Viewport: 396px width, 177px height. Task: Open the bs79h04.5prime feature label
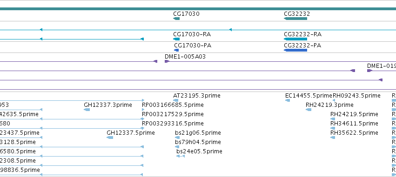(198, 142)
